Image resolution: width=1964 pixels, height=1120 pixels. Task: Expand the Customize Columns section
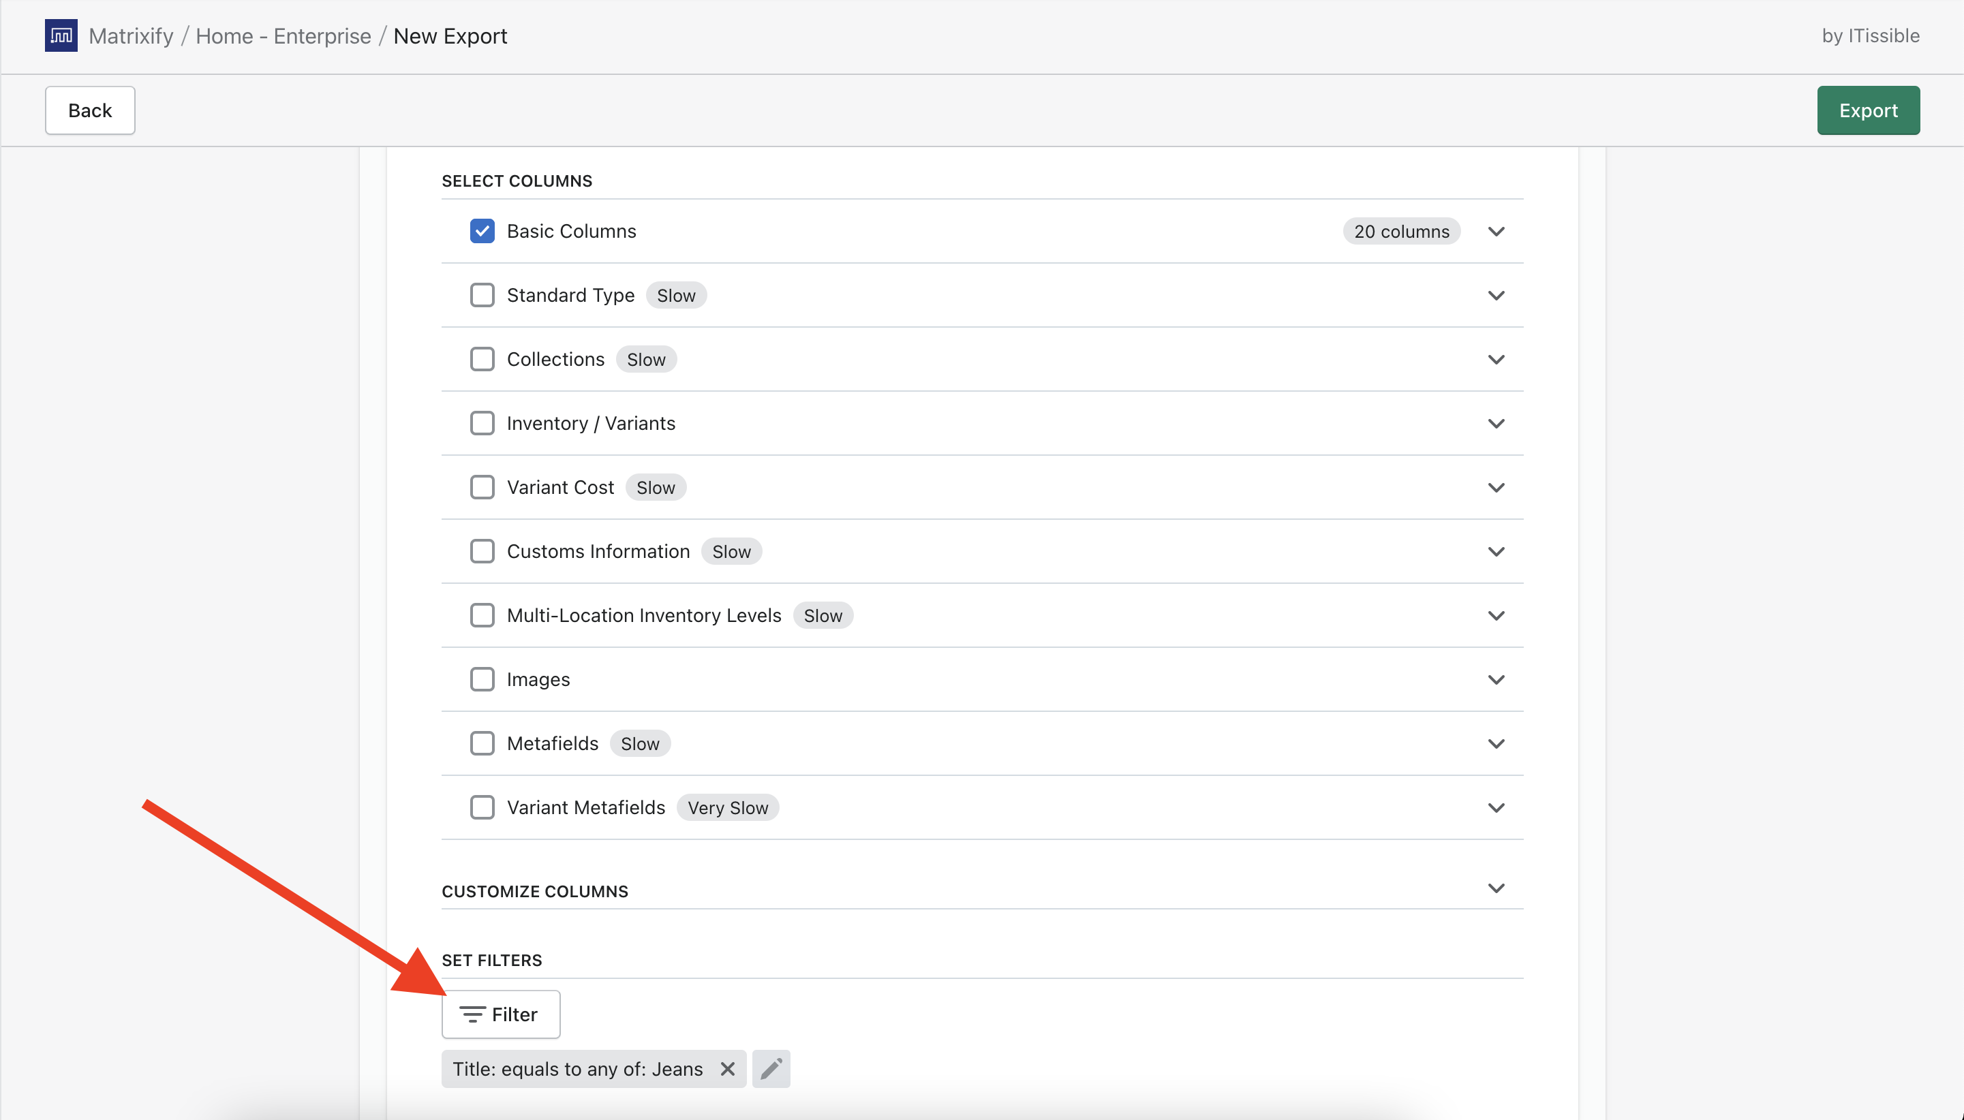coord(1494,888)
